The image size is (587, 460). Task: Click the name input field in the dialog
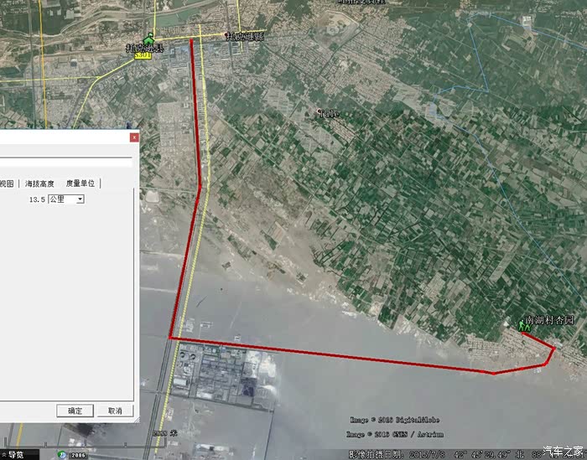click(x=66, y=163)
